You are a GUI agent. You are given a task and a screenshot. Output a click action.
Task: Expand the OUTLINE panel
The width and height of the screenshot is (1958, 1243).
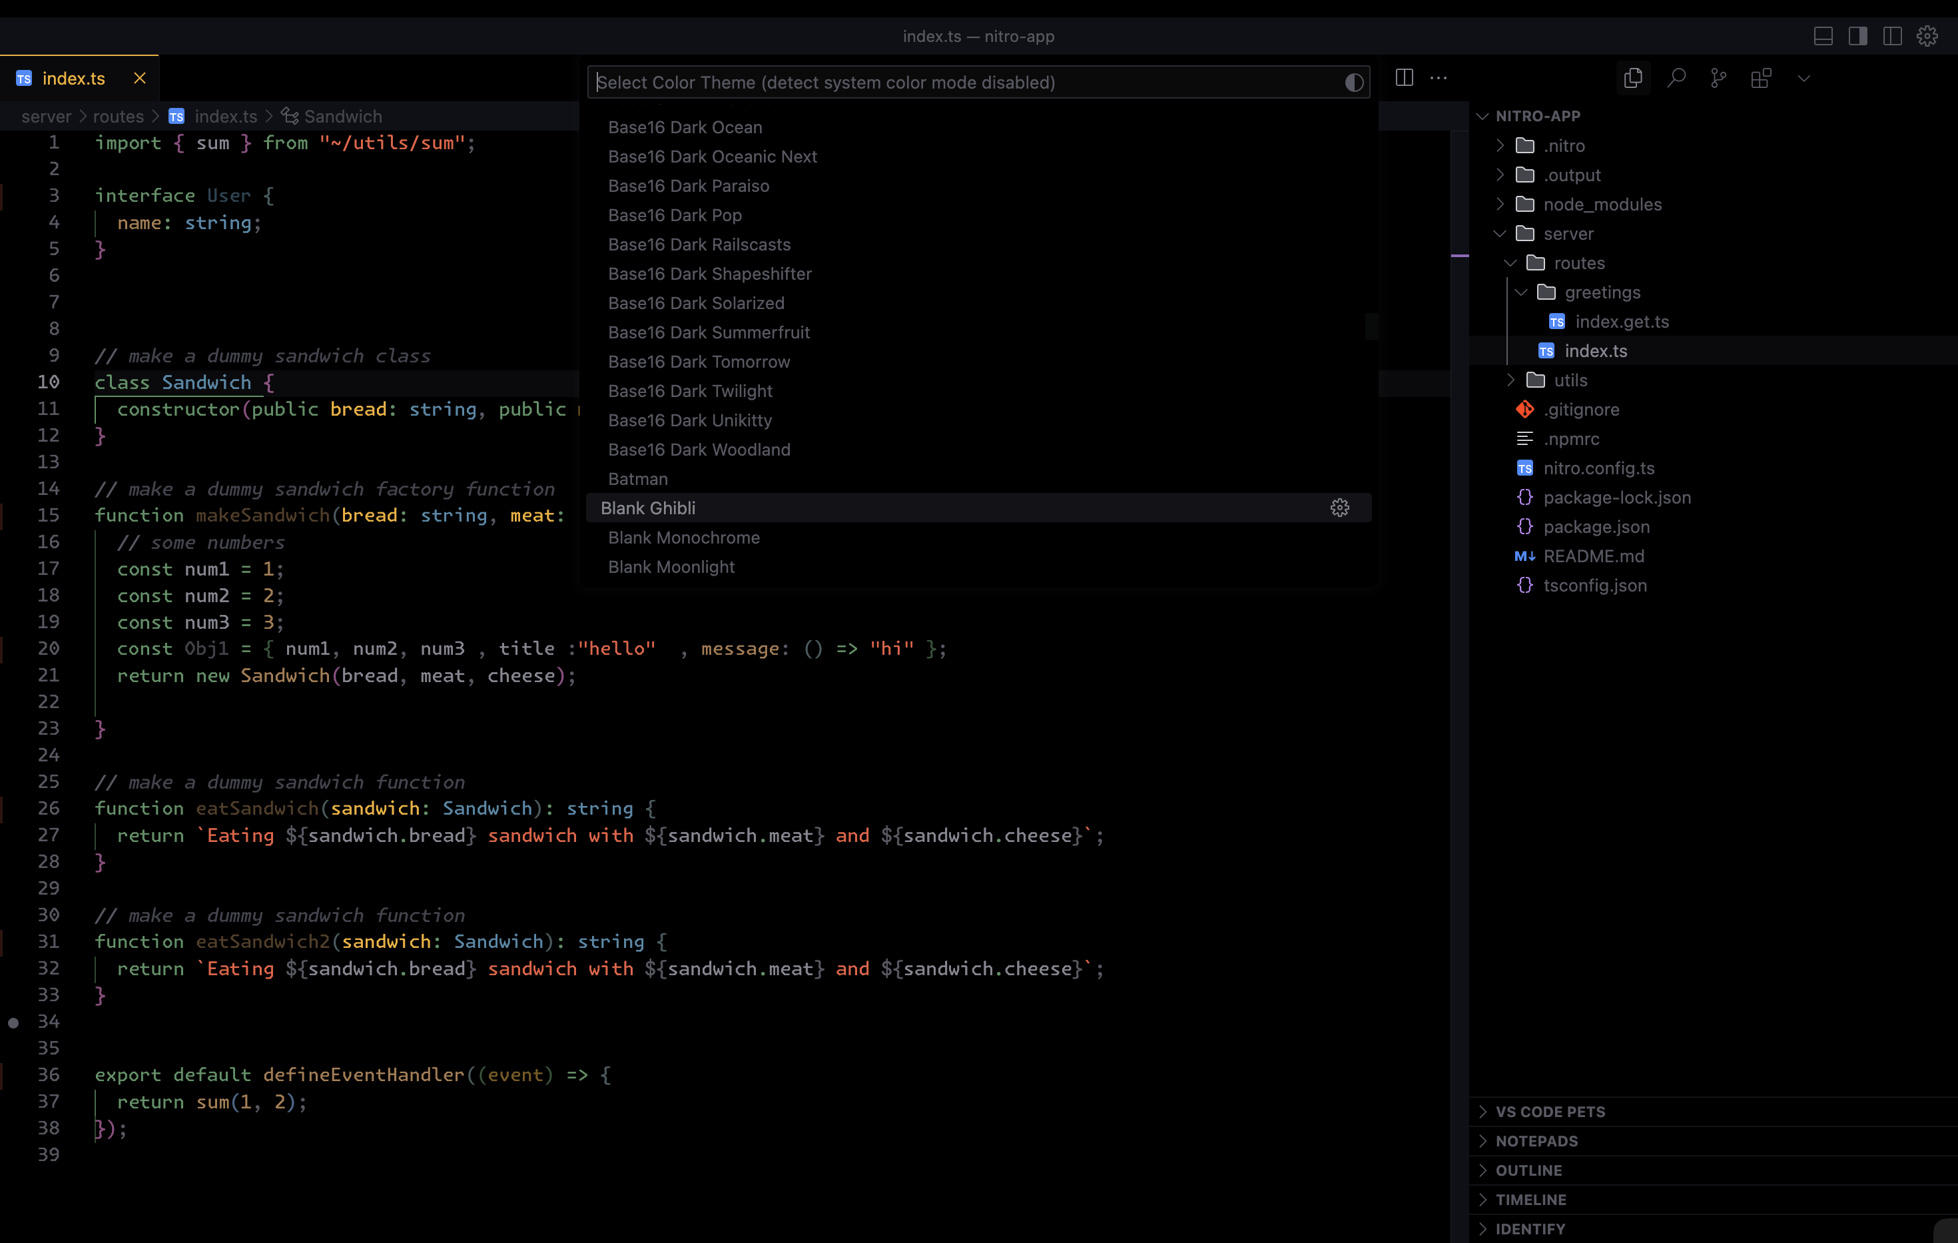tap(1713, 1170)
